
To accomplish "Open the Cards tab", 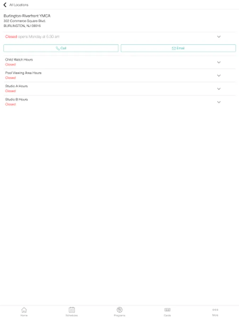I will pyautogui.click(x=167, y=312).
